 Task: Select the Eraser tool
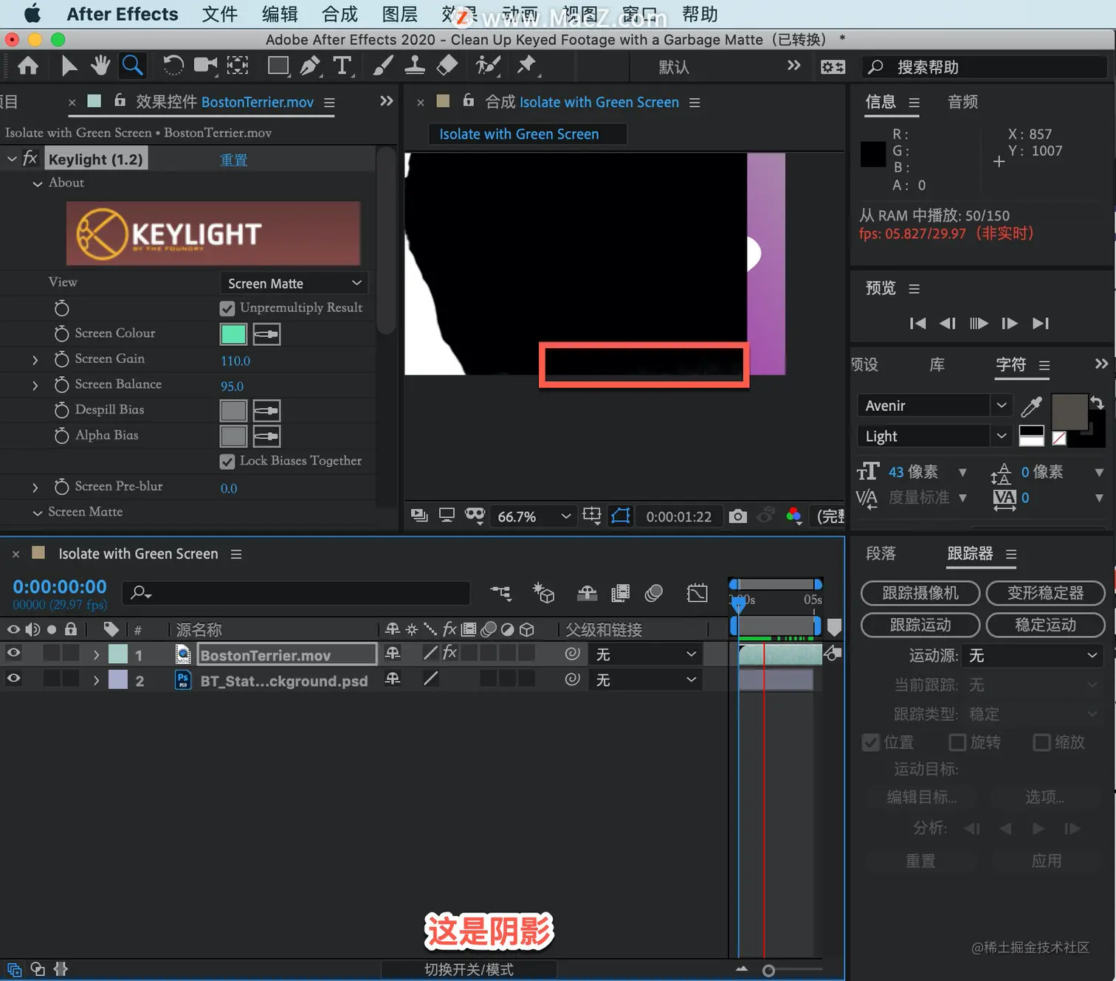tap(447, 66)
